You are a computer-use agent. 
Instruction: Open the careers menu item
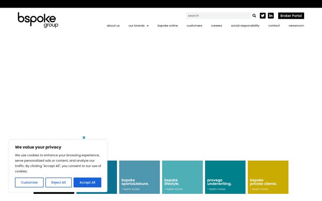click(x=216, y=25)
